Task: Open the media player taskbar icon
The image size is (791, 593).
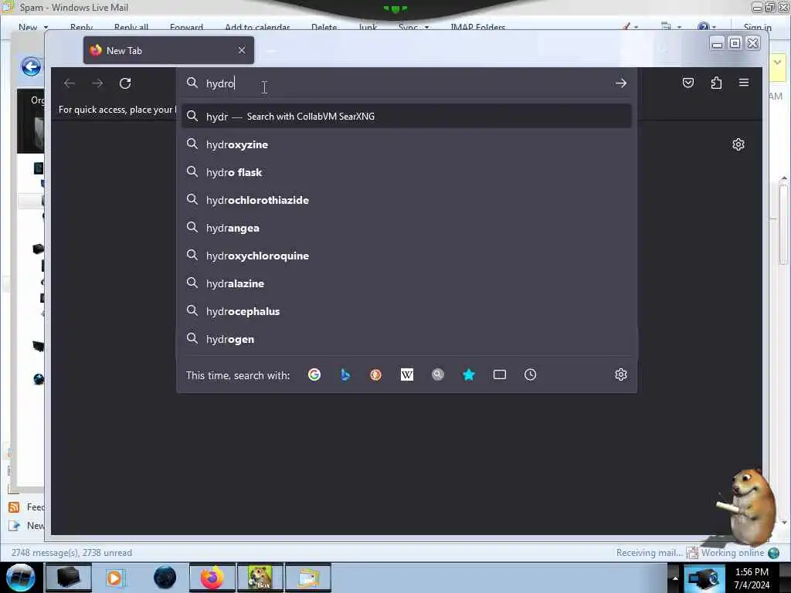Action: coord(114,578)
